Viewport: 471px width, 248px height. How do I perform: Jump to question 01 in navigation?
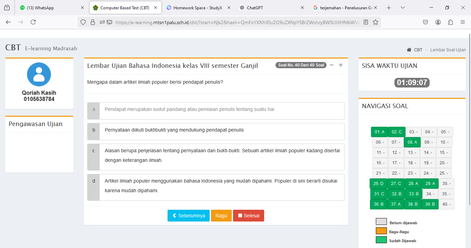click(380, 132)
